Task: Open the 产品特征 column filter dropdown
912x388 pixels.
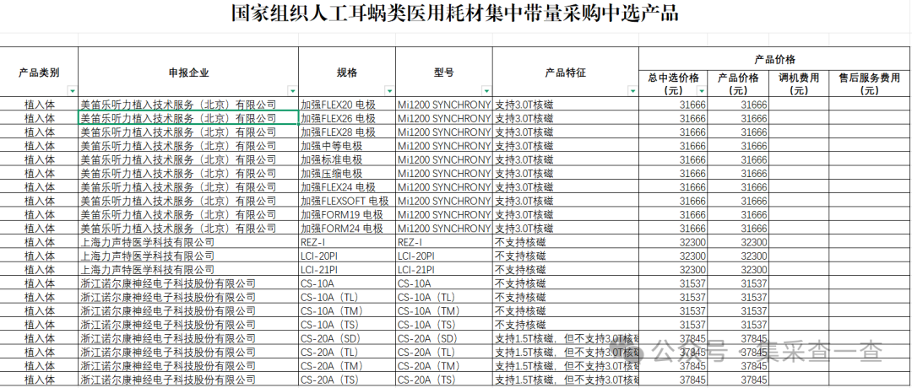Action: point(632,91)
